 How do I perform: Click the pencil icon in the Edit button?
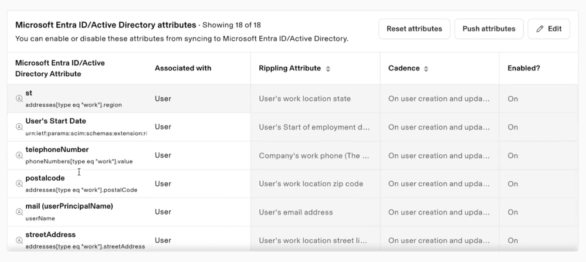point(540,29)
